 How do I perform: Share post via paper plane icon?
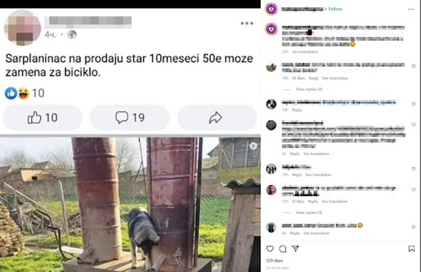[x=295, y=249]
